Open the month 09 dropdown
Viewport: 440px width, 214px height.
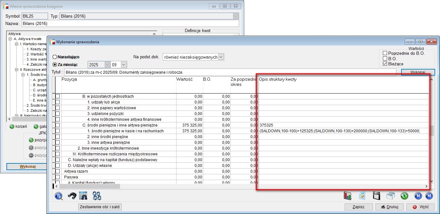click(x=124, y=65)
